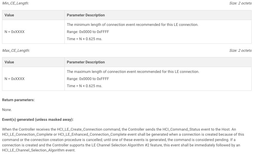This screenshot has width=254, height=155.
Task: Click the maximum length of connection event text
Action: point(133,72)
